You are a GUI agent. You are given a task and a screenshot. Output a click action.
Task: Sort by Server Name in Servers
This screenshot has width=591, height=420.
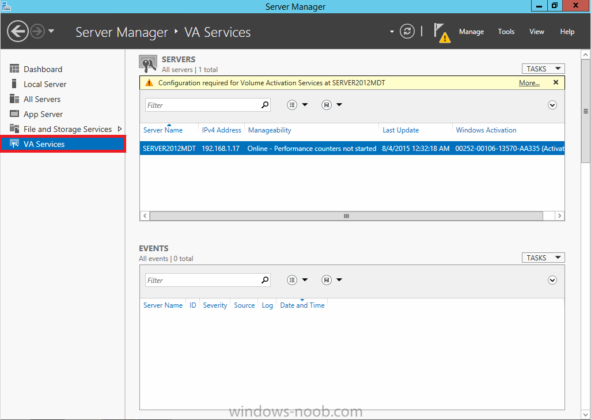[163, 130]
